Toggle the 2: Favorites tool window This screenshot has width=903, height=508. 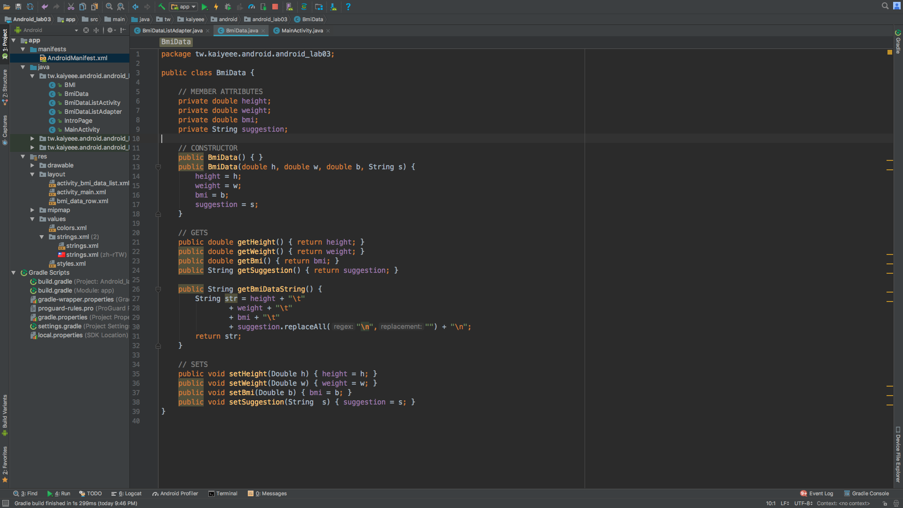point(5,464)
